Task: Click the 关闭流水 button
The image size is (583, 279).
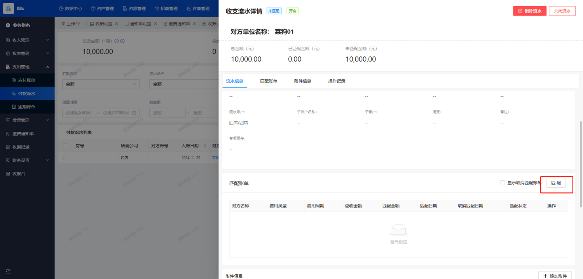Action: click(562, 11)
